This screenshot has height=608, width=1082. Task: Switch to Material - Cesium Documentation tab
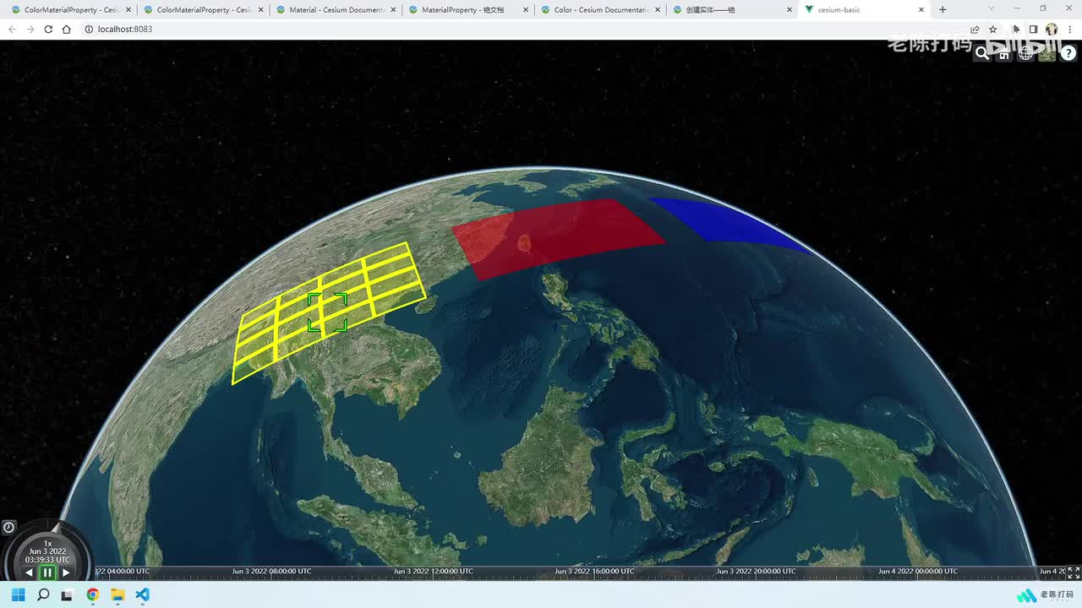pos(336,10)
